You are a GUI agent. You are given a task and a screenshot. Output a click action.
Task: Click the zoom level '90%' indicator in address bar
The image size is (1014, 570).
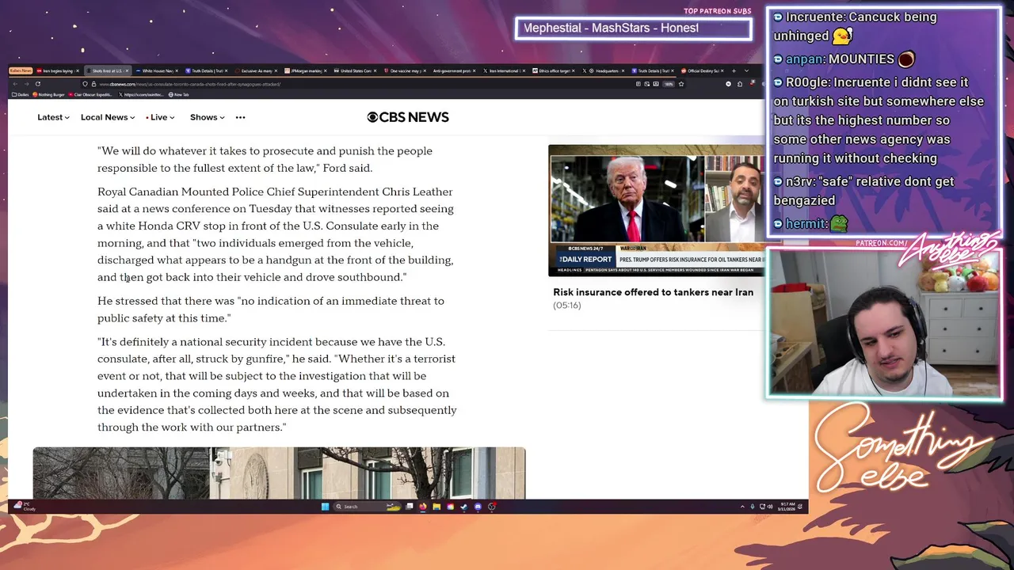[669, 84]
